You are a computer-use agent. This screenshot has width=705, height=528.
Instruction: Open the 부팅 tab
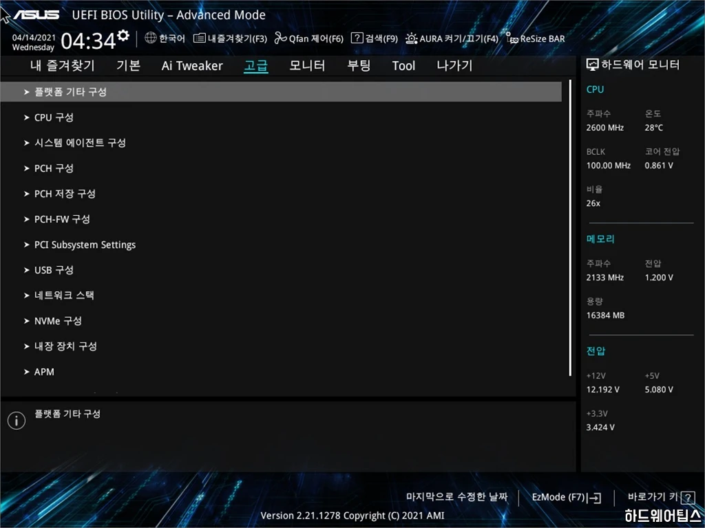359,65
